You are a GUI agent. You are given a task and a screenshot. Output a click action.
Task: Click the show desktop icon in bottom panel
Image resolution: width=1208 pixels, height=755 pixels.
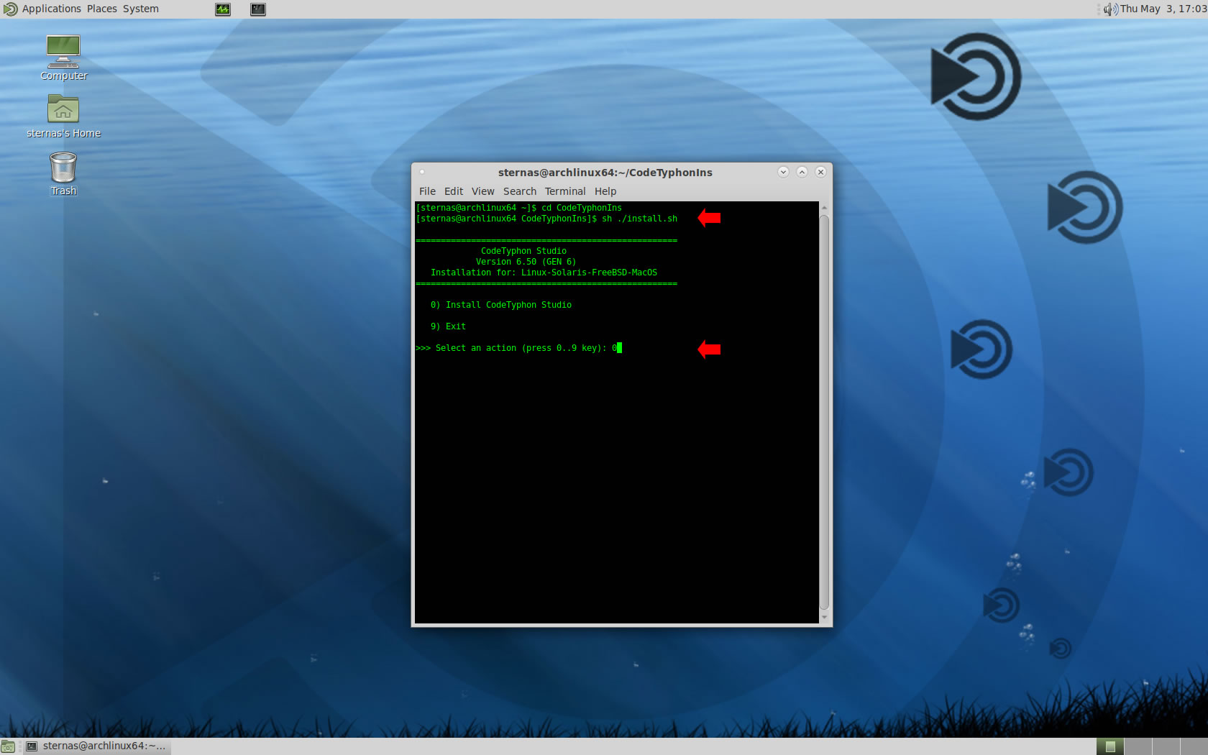pyautogui.click(x=8, y=746)
